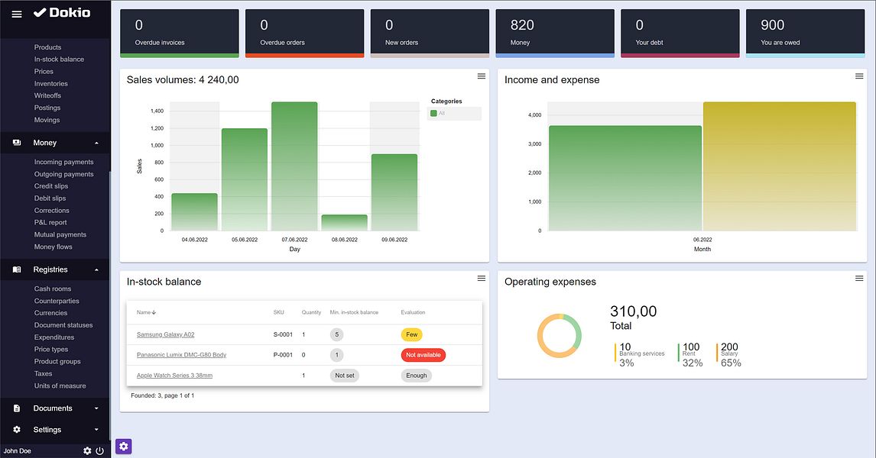876x458 pixels.
Task: Open the Sales volumes chart menu icon
Action: 481,76
